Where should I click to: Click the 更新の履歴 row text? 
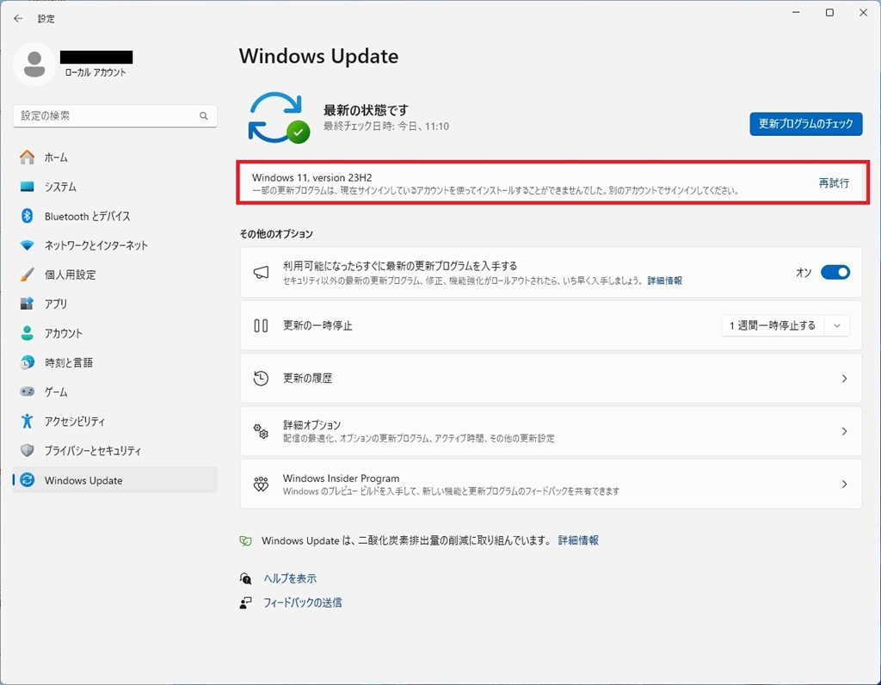click(x=307, y=379)
